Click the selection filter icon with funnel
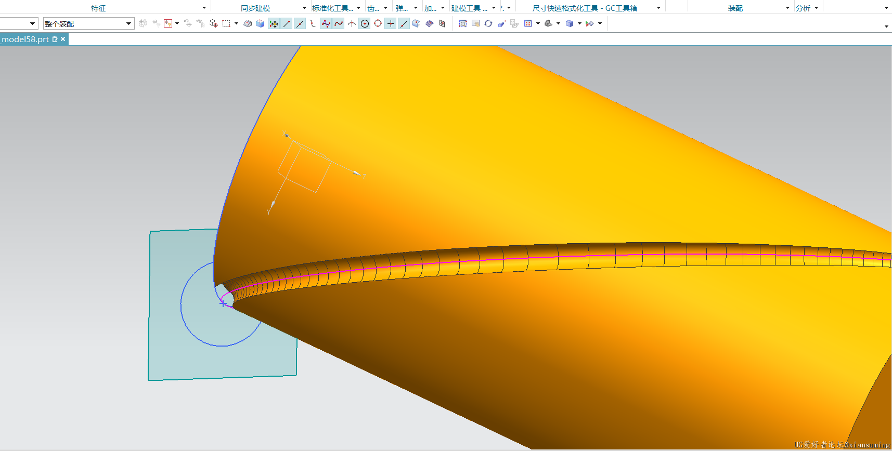The image size is (892, 451). (167, 23)
